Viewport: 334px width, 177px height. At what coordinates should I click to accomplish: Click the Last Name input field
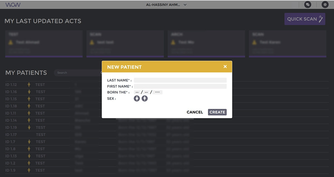coord(180,80)
